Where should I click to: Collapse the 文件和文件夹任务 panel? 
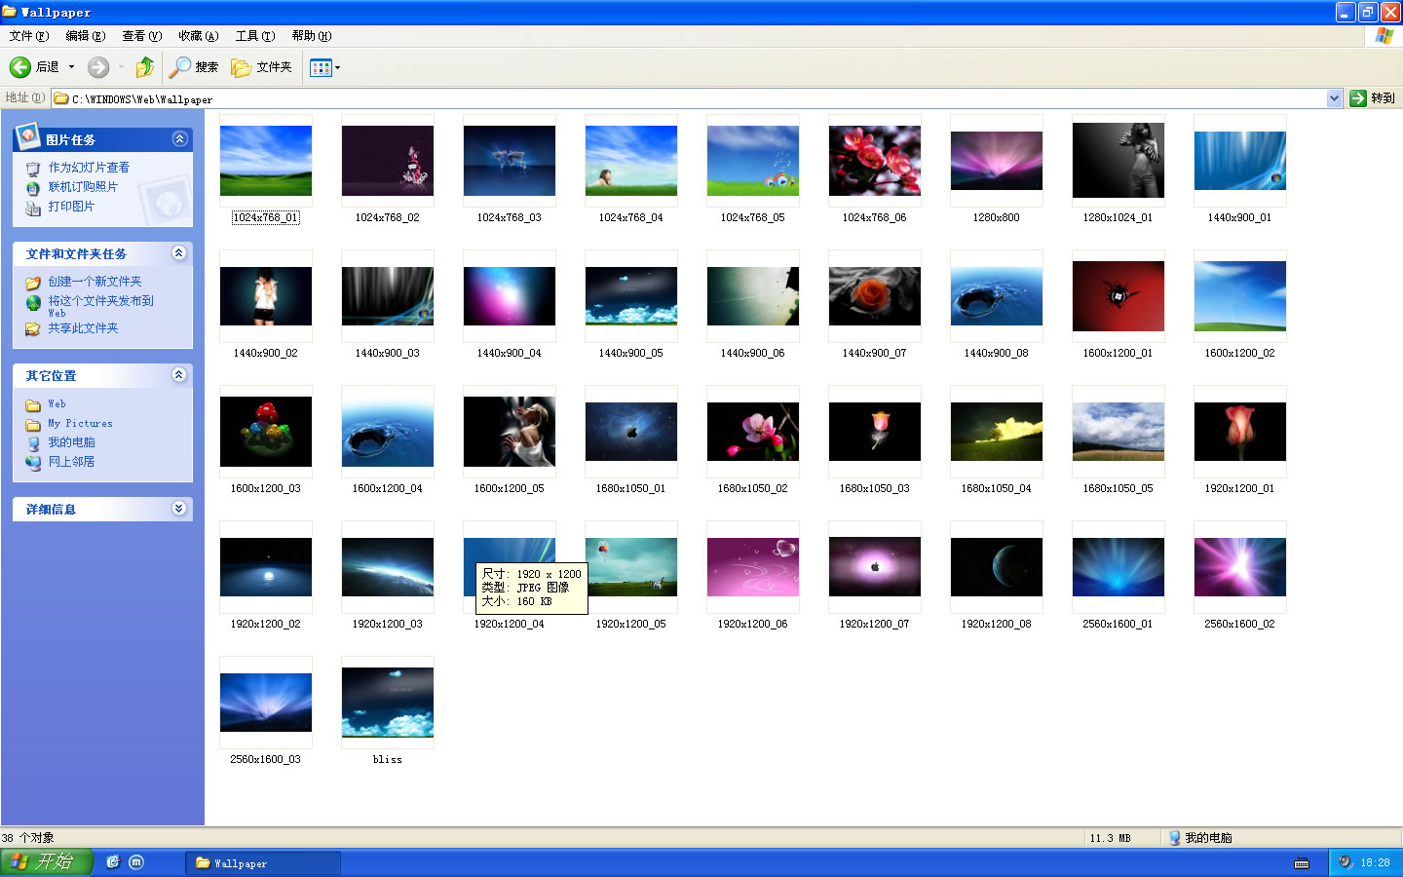(x=179, y=253)
